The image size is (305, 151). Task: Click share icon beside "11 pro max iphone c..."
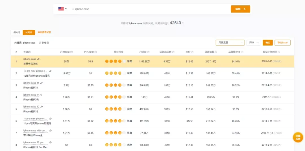[x=50, y=118]
